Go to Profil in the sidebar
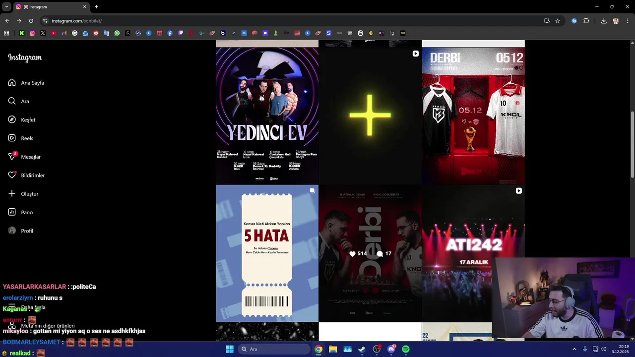This screenshot has height=357, width=635. tap(21, 231)
